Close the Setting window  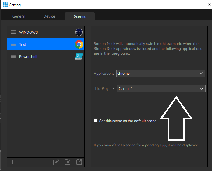point(209,5)
